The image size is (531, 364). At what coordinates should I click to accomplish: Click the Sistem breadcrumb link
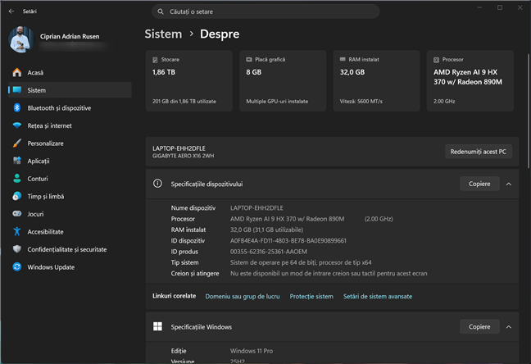[x=163, y=34]
